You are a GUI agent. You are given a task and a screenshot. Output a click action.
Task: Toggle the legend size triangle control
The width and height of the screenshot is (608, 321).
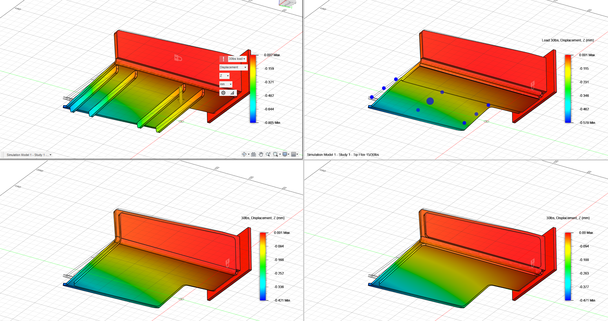point(232,93)
